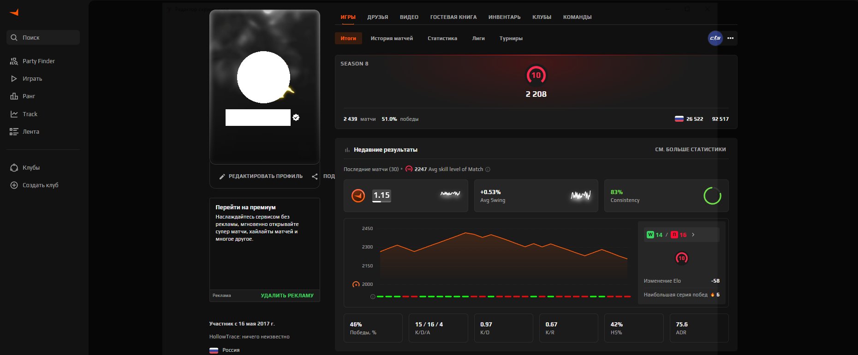Click УДАЛИТЬ РЕКЛАМУ link
858x355 pixels.
tap(287, 296)
